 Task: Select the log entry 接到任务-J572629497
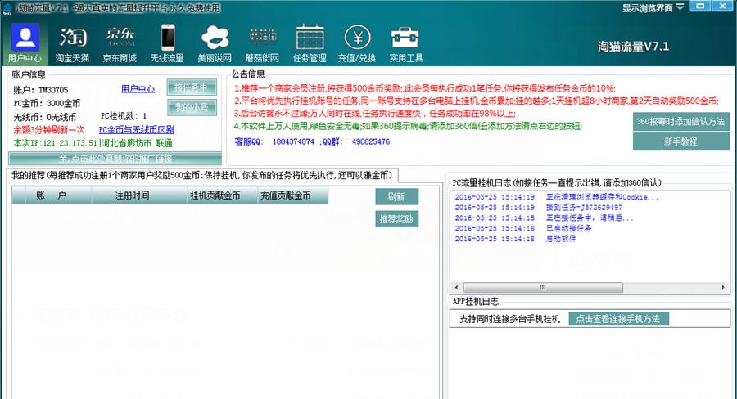tap(538, 207)
